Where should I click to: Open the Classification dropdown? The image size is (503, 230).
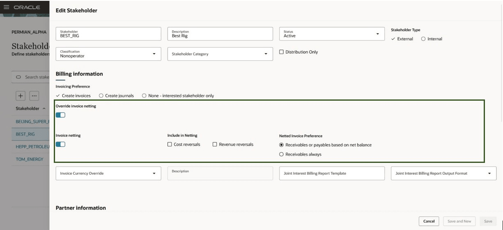154,54
